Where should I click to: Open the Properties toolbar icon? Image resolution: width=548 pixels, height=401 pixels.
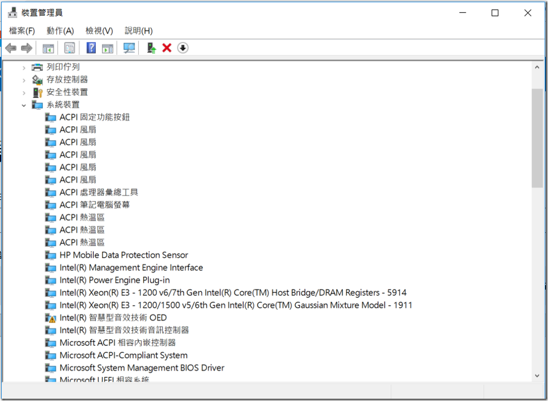point(69,48)
